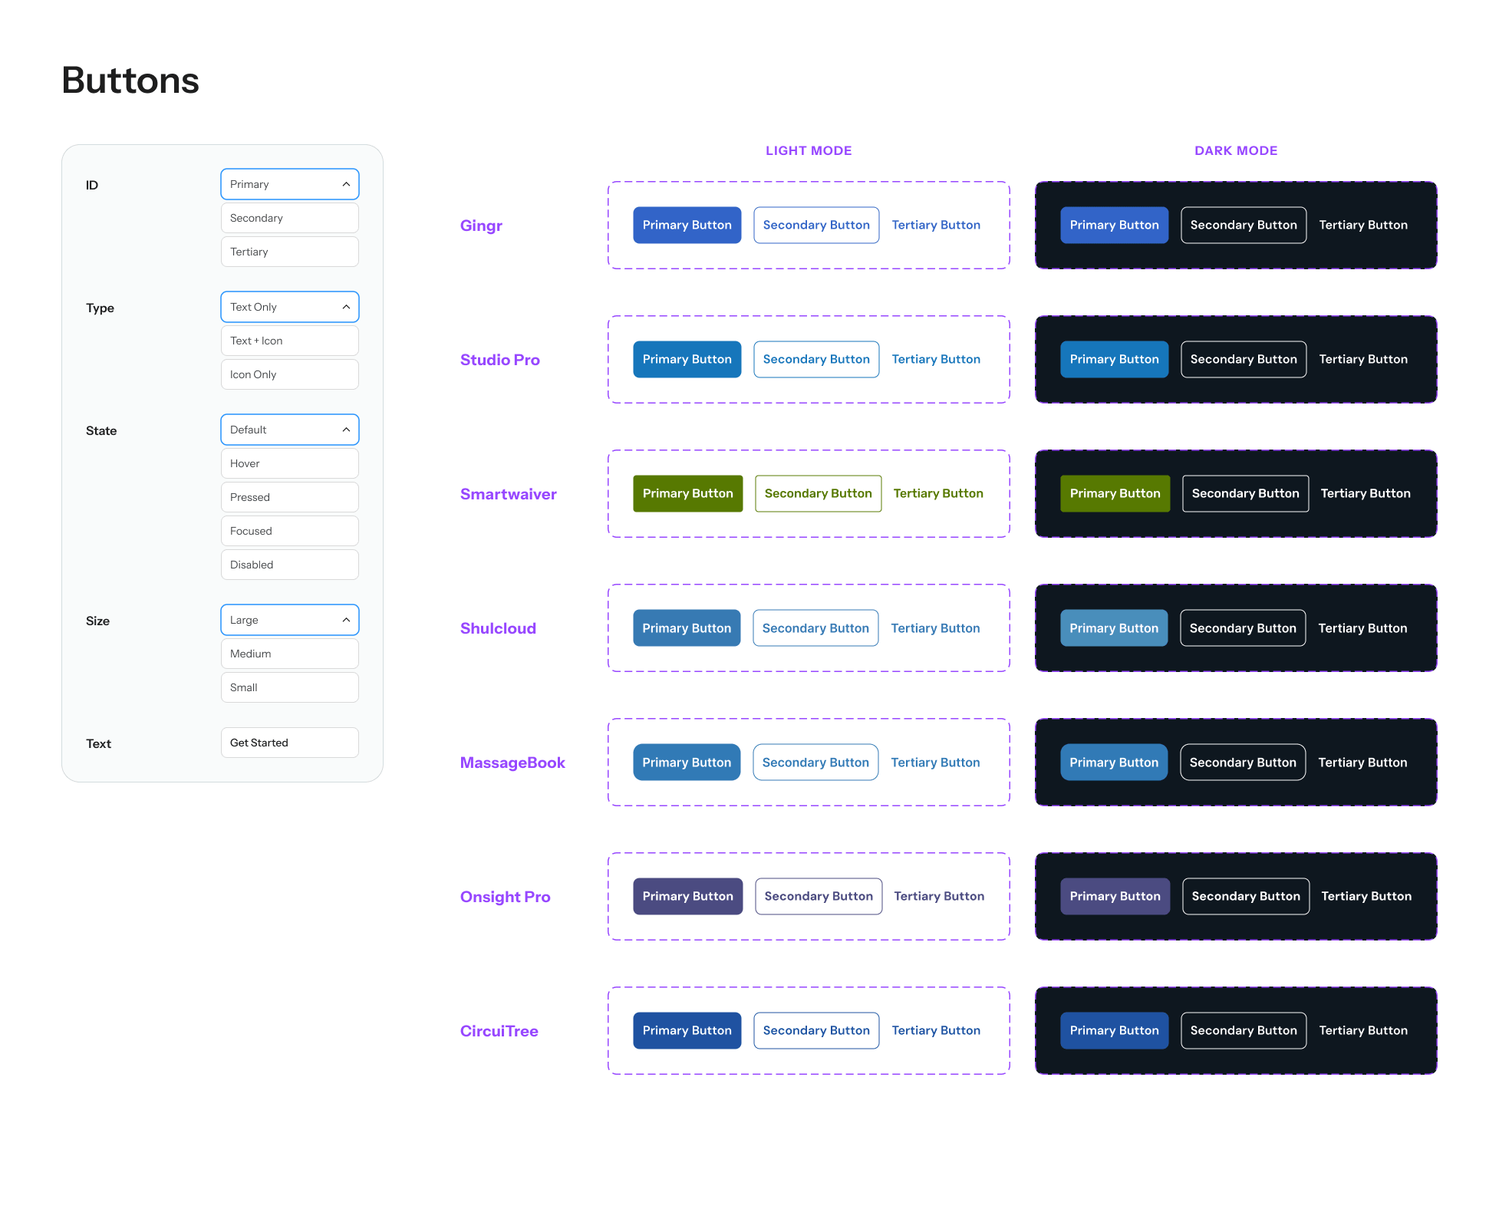Click the Smartwaiver brand row label
1499x1209 pixels.
pos(509,494)
